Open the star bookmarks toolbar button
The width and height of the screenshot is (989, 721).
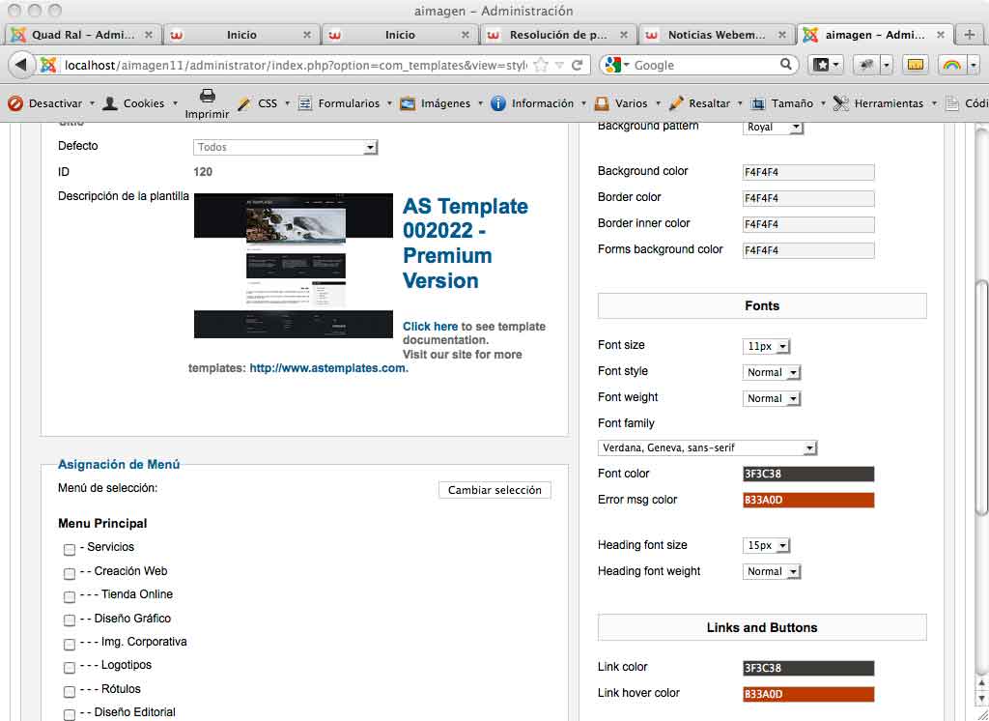pyautogui.click(x=825, y=65)
